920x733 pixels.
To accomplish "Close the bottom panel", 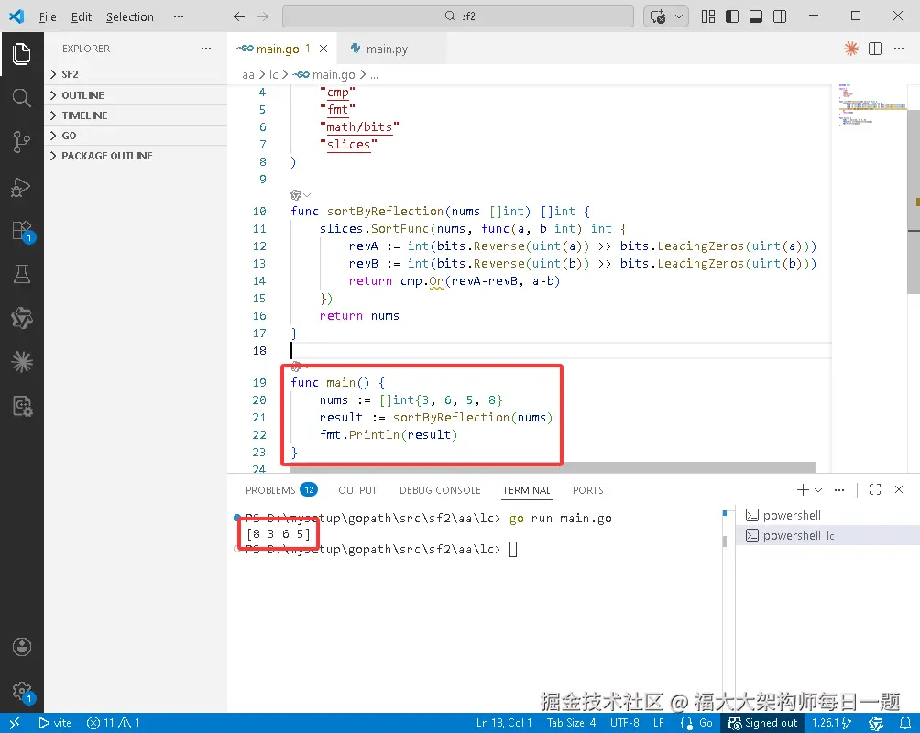I will tap(899, 489).
